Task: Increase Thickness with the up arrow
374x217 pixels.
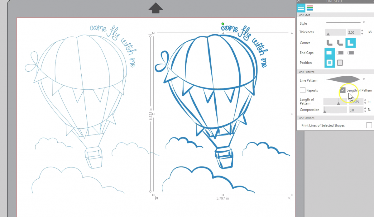Action: [362, 31]
